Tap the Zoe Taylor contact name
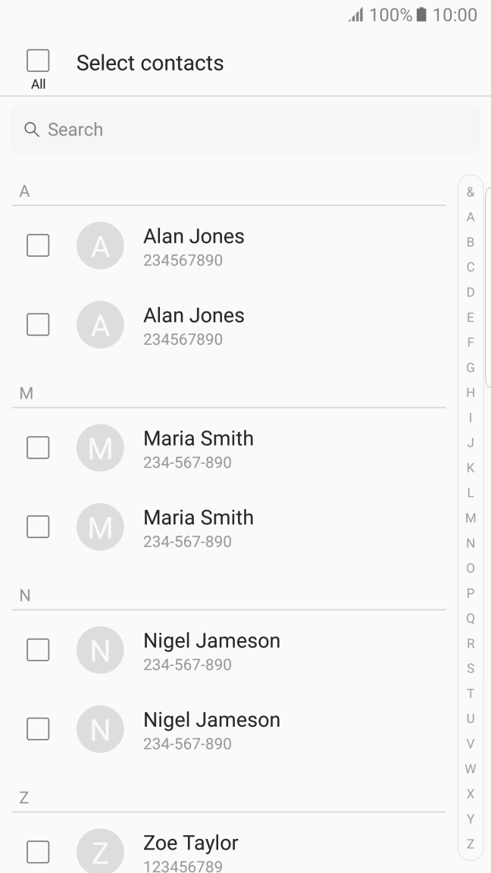 (191, 843)
